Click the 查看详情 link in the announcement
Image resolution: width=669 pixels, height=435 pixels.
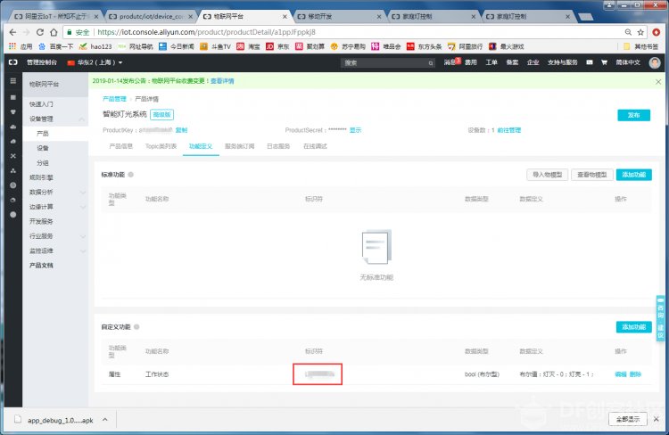(x=222, y=81)
